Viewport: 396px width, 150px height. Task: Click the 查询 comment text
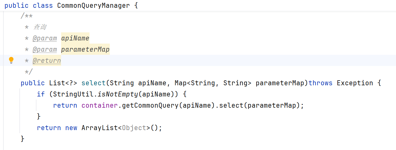[x=40, y=27]
